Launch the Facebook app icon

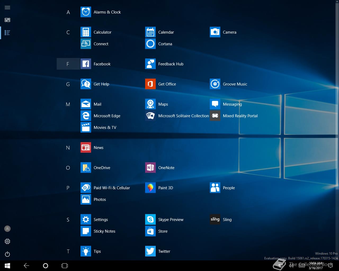click(x=86, y=64)
